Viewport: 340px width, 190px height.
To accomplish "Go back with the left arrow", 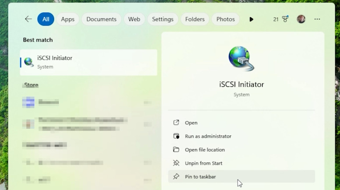I will tap(28, 19).
